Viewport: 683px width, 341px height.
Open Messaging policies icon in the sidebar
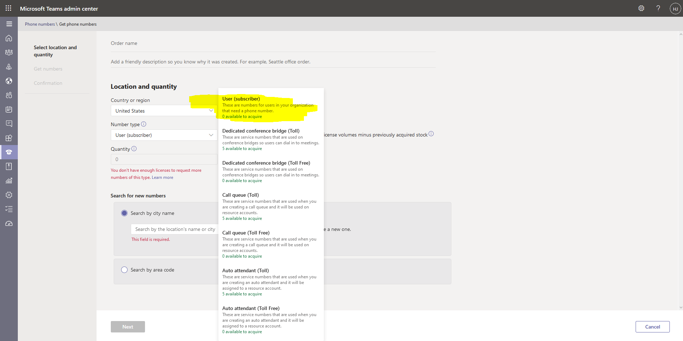pyautogui.click(x=9, y=124)
